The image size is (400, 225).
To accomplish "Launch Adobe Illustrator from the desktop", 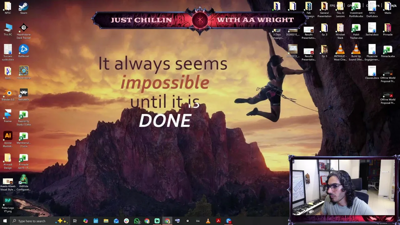I will (8, 139).
